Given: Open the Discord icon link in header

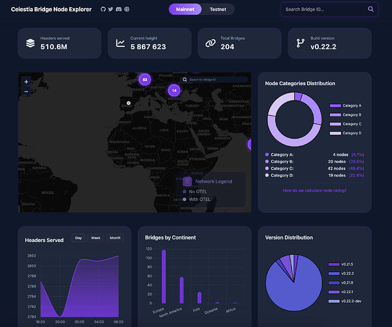Looking at the screenshot, I should [119, 9].
